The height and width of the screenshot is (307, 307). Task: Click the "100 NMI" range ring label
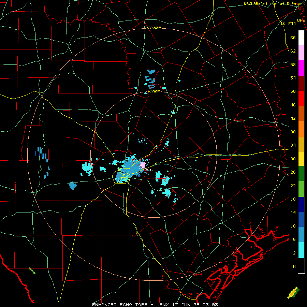[153, 28]
